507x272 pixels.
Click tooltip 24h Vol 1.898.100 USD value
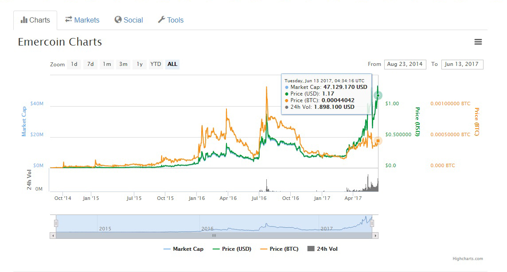(x=334, y=107)
